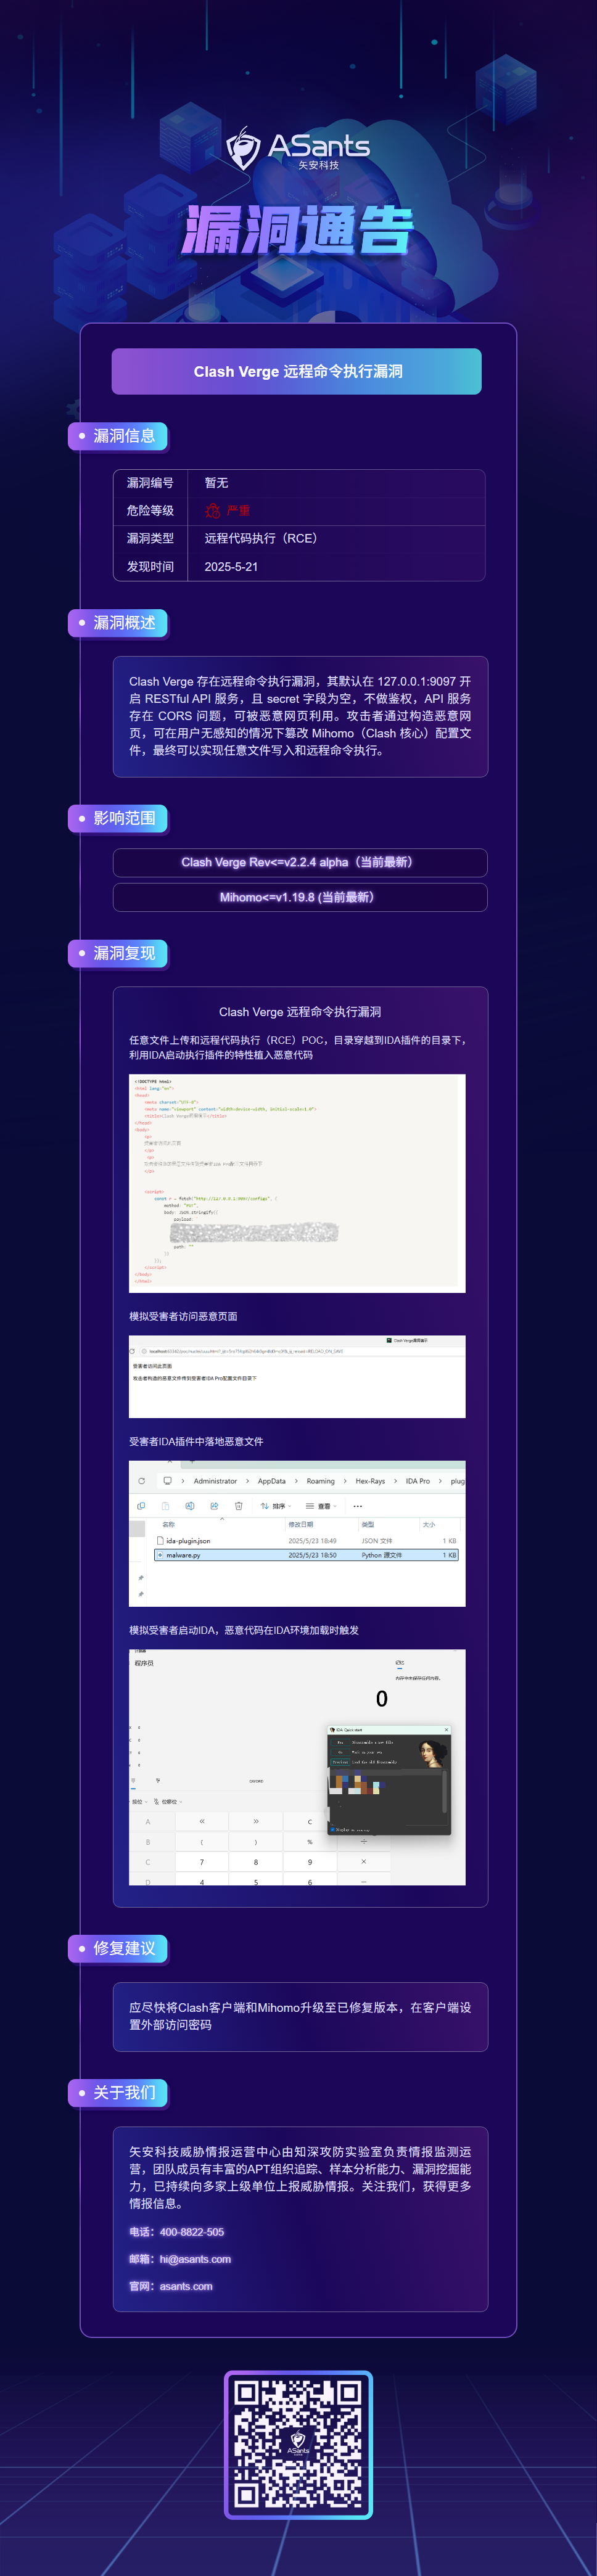The height and width of the screenshot is (2576, 597).
Task: Click the hi@asants.com email link
Action: (195, 2259)
